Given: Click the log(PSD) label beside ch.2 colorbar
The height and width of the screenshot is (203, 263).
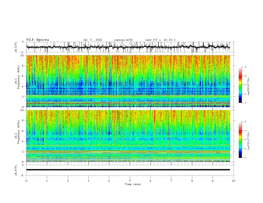Looking at the screenshot, I should coord(249,141).
